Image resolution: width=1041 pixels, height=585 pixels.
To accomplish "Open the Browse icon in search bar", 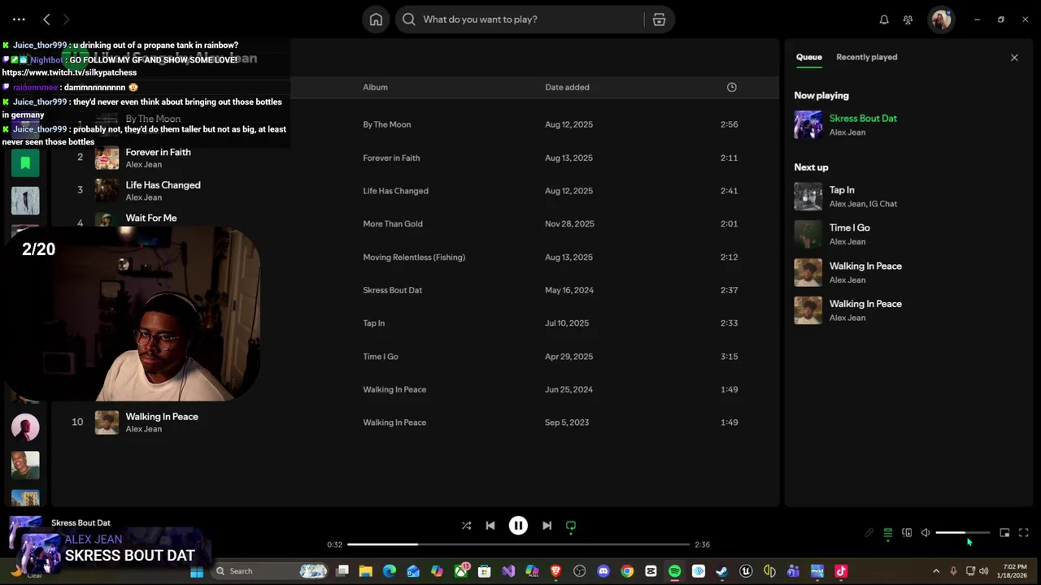I will (x=659, y=19).
